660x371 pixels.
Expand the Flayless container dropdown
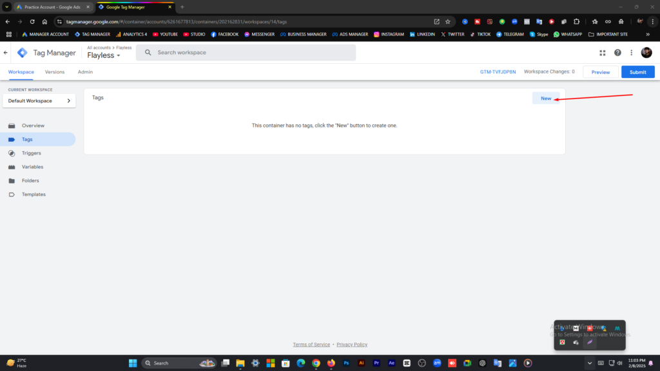104,55
